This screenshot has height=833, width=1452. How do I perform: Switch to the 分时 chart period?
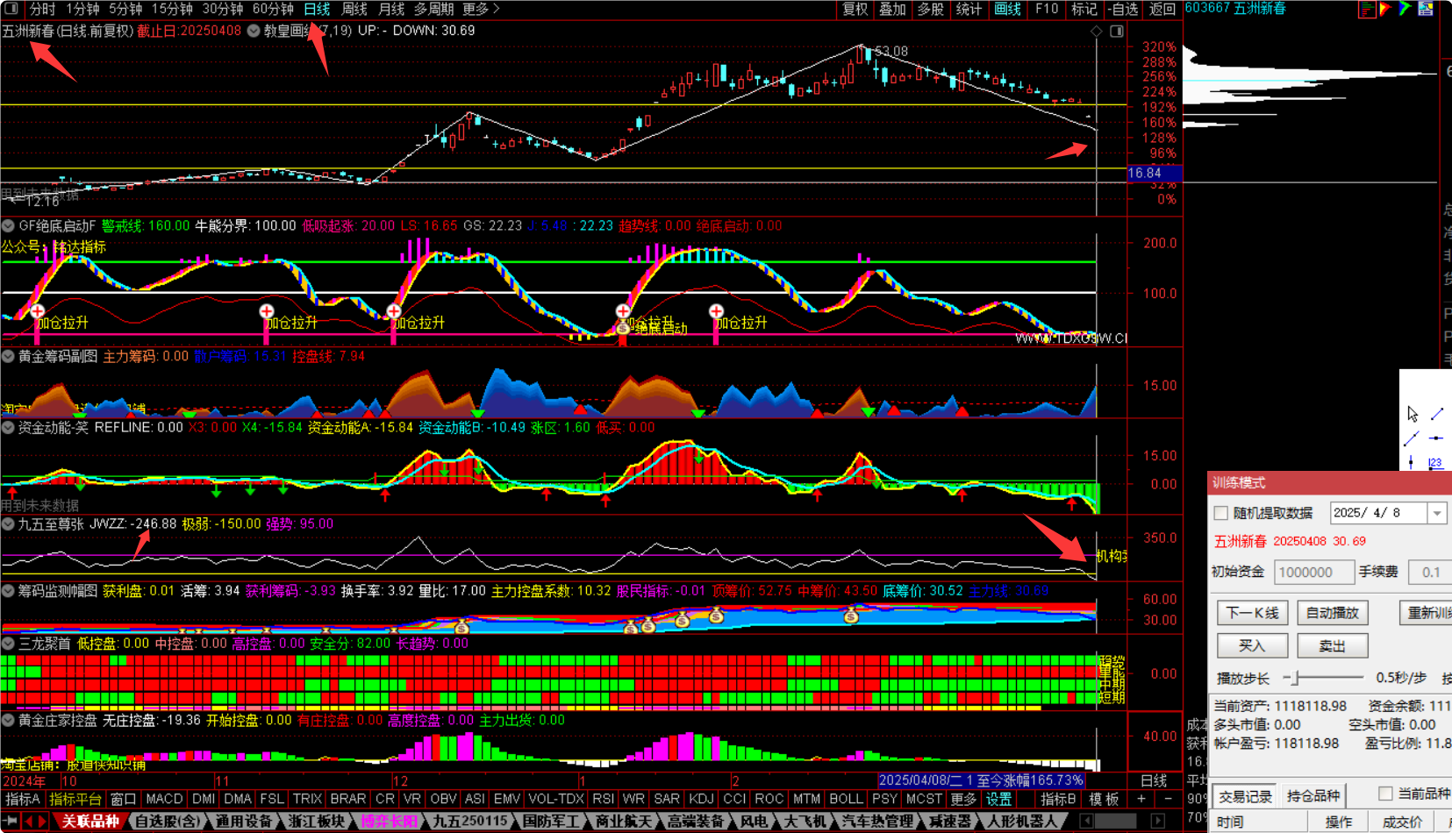[42, 9]
